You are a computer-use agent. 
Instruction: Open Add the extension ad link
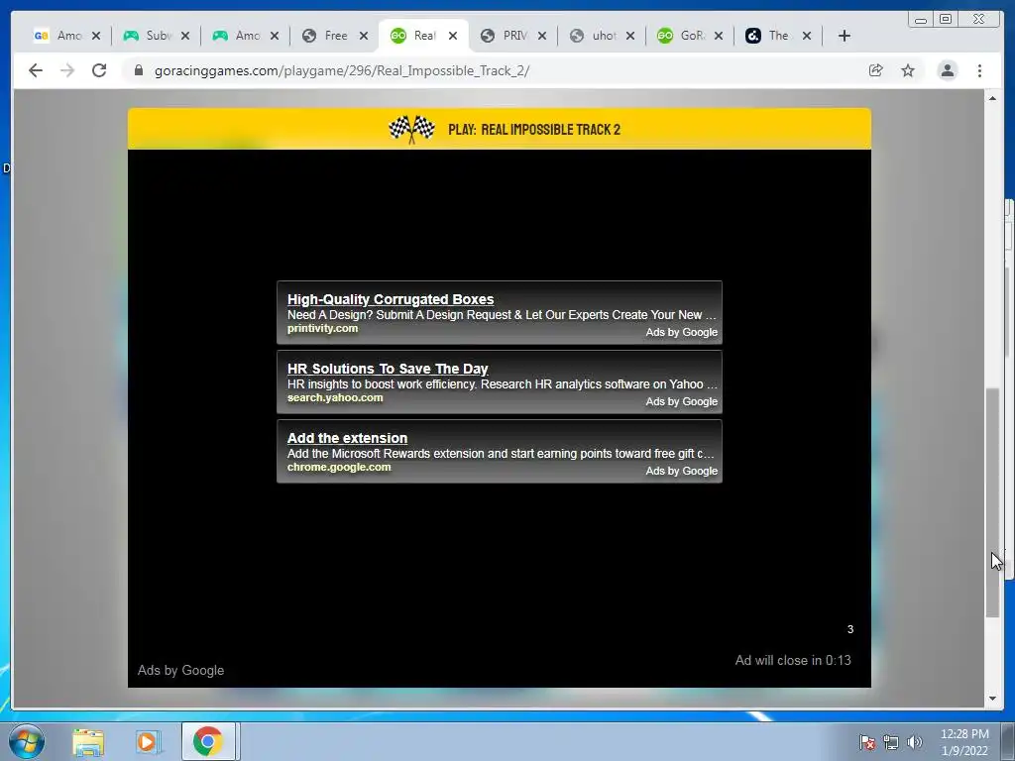347,438
